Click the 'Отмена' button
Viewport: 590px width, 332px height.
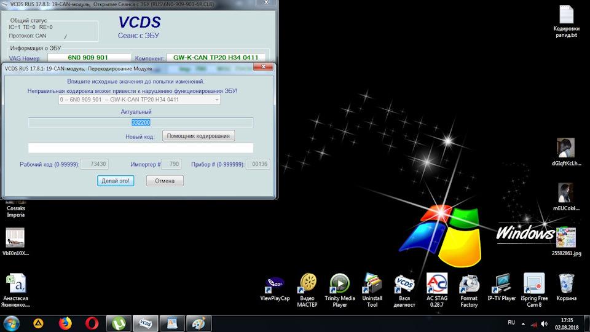[165, 181]
